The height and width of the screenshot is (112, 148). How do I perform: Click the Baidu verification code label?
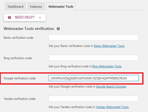tap(19, 38)
